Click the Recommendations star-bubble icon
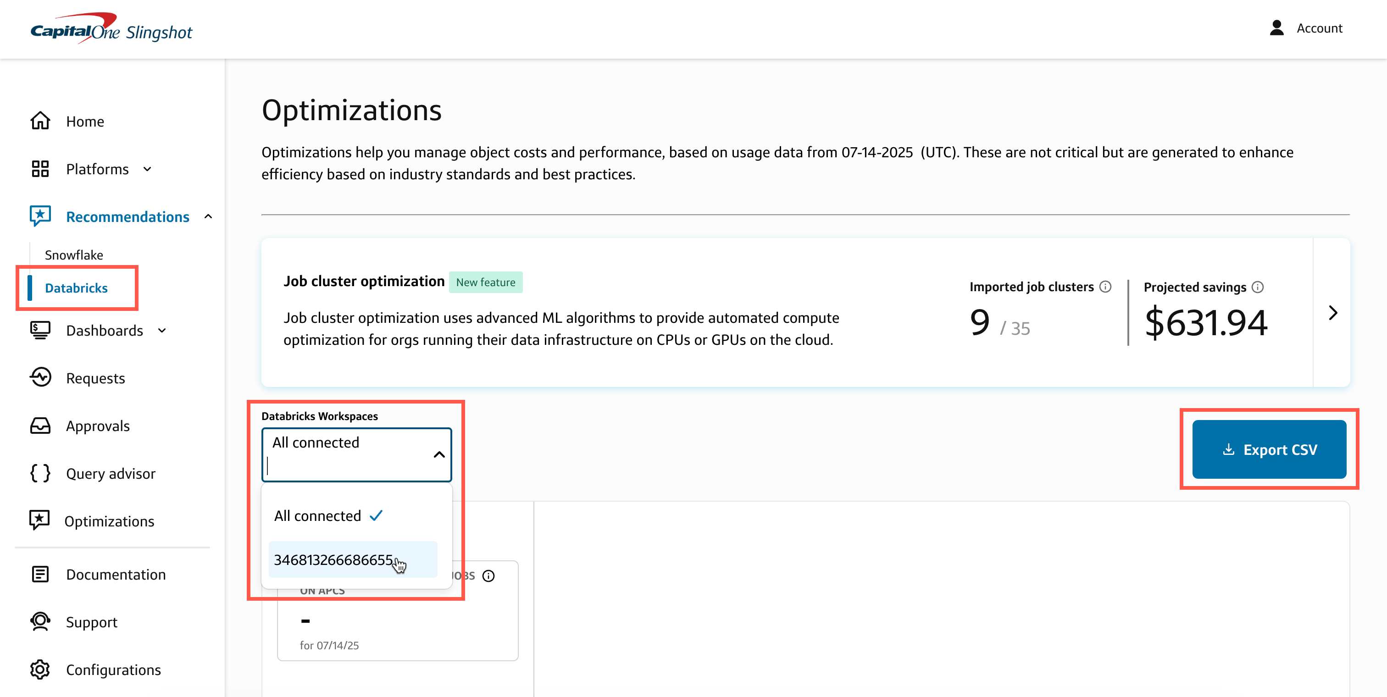The image size is (1387, 697). click(40, 216)
